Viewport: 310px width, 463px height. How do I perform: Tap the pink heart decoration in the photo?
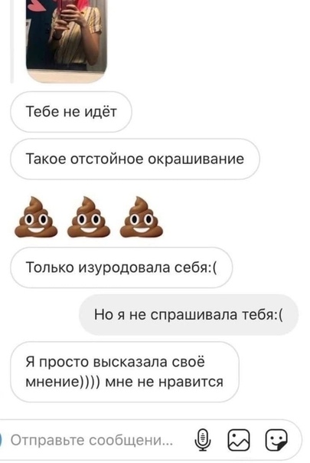[39, 5]
